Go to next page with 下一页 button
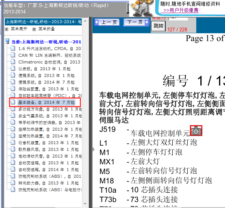Image resolution: width=225 pixels, height=208 pixels. [136, 22]
